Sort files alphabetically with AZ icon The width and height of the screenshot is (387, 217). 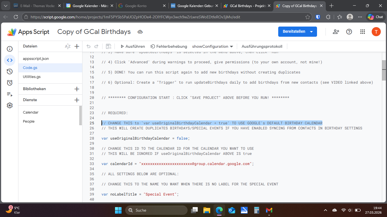click(x=67, y=46)
